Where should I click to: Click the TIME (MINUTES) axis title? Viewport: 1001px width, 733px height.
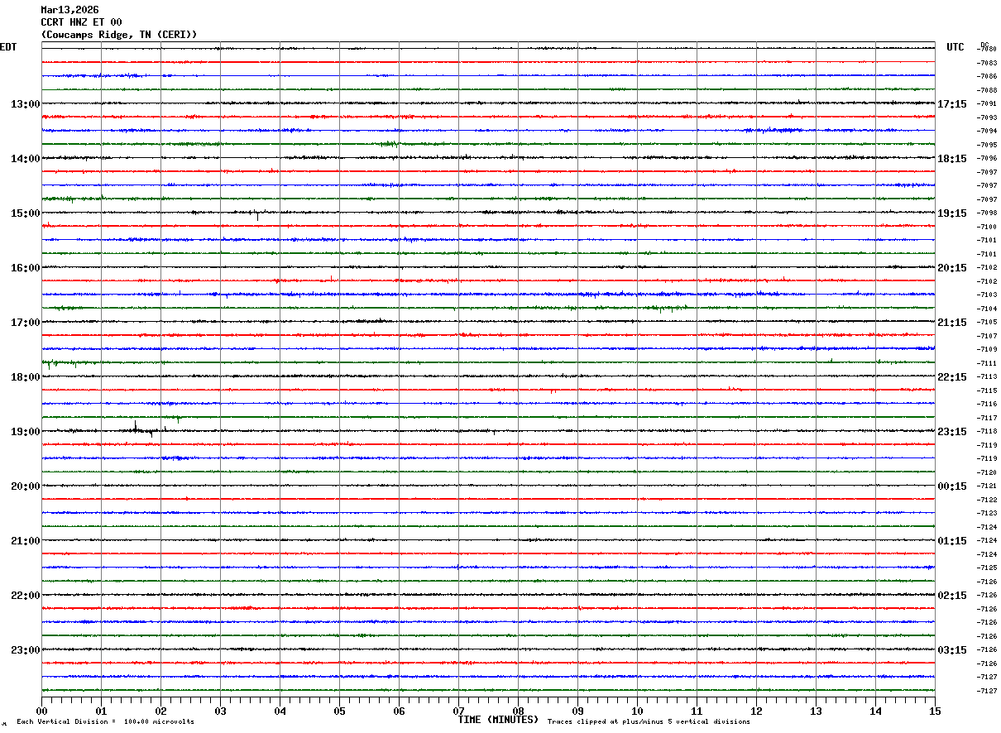pyautogui.click(x=498, y=720)
